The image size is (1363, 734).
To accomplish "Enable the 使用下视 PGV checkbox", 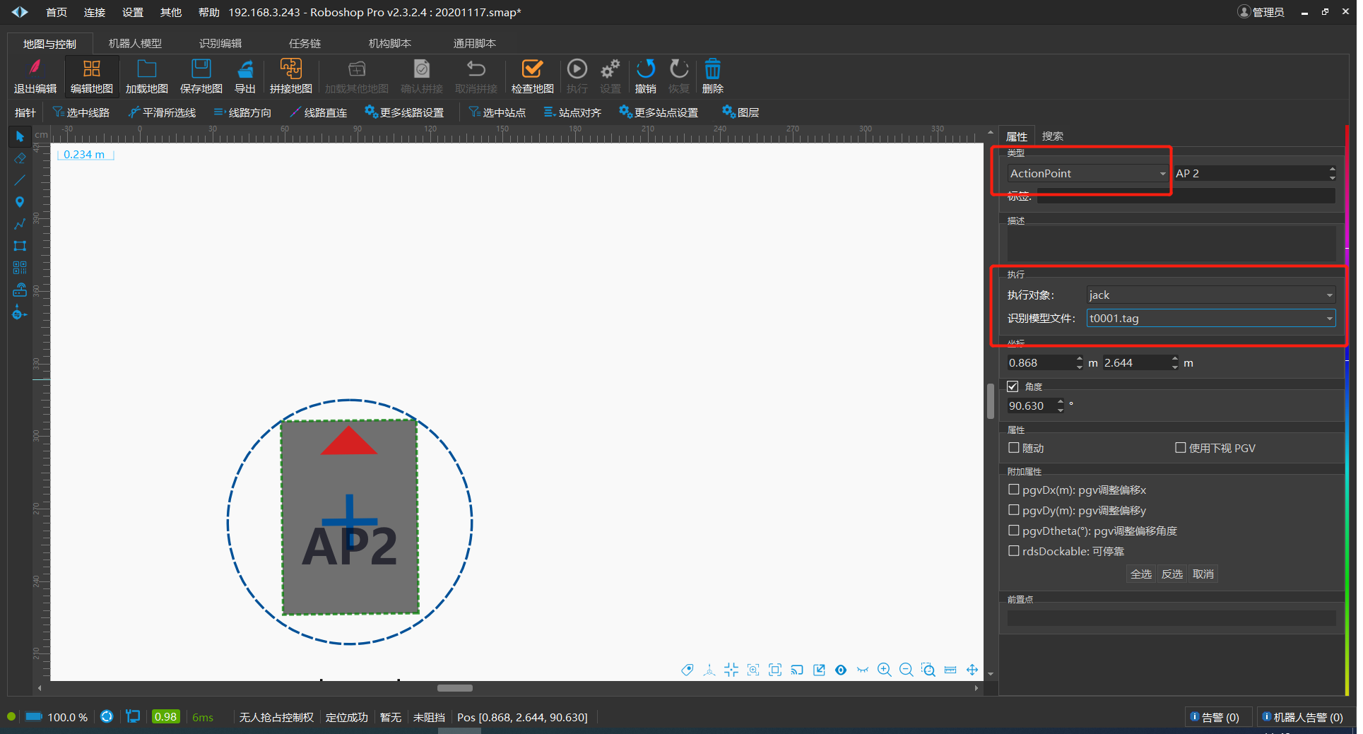I will (x=1180, y=448).
